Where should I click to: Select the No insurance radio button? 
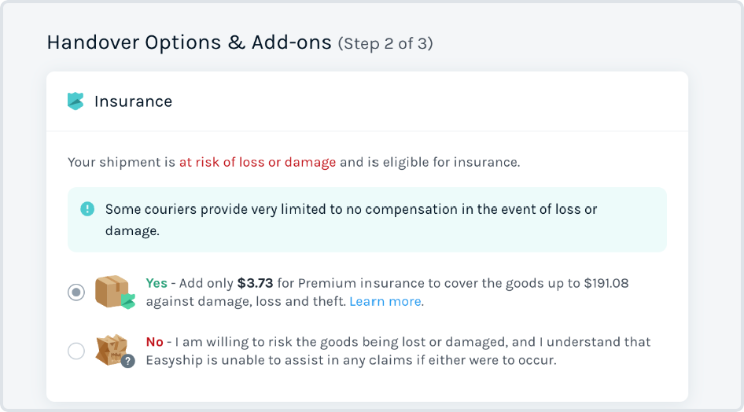click(76, 351)
